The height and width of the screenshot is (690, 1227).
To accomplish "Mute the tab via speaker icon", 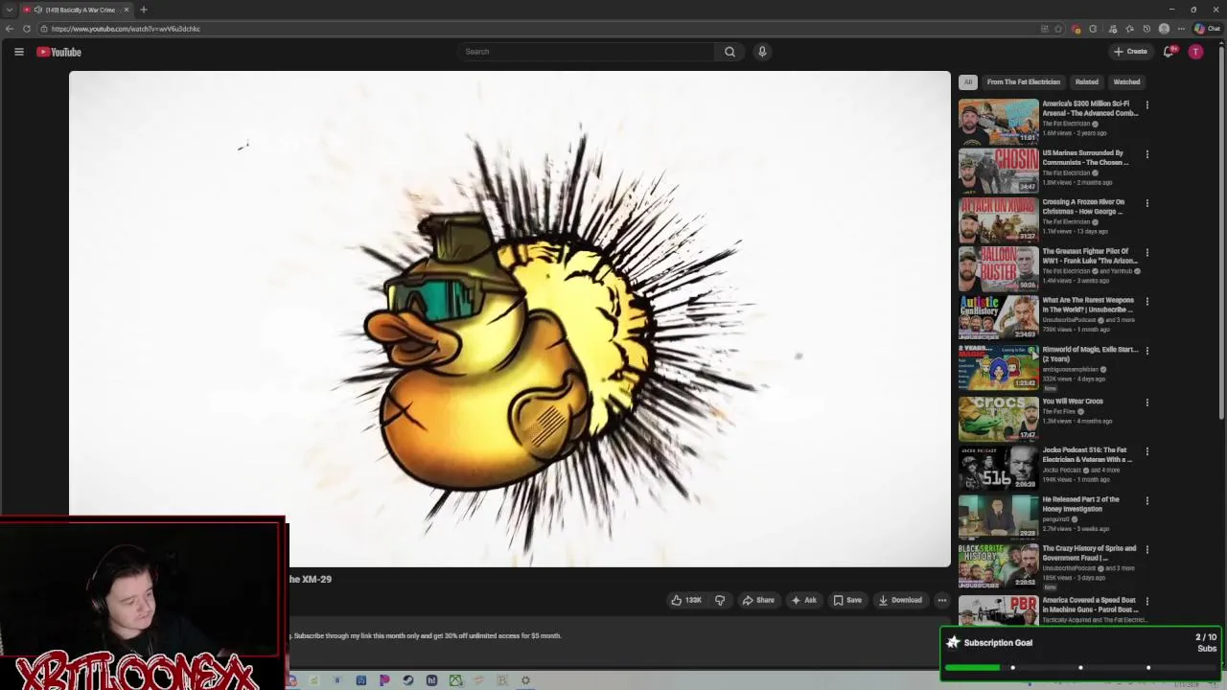I will coord(38,10).
